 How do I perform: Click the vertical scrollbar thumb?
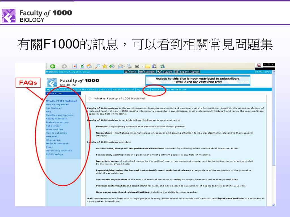point(274,119)
